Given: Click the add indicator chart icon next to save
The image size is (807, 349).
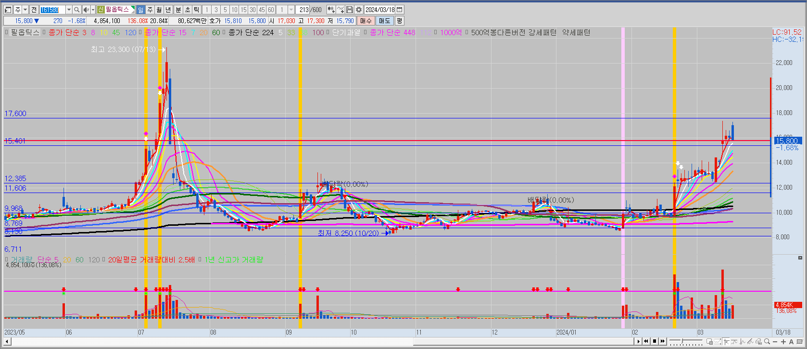Looking at the screenshot, I should click(340, 10).
